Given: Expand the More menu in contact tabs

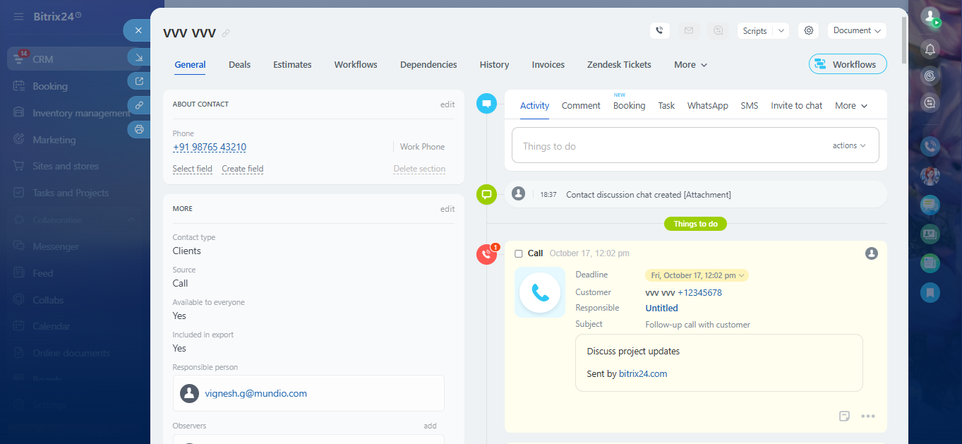Looking at the screenshot, I should click(x=690, y=64).
